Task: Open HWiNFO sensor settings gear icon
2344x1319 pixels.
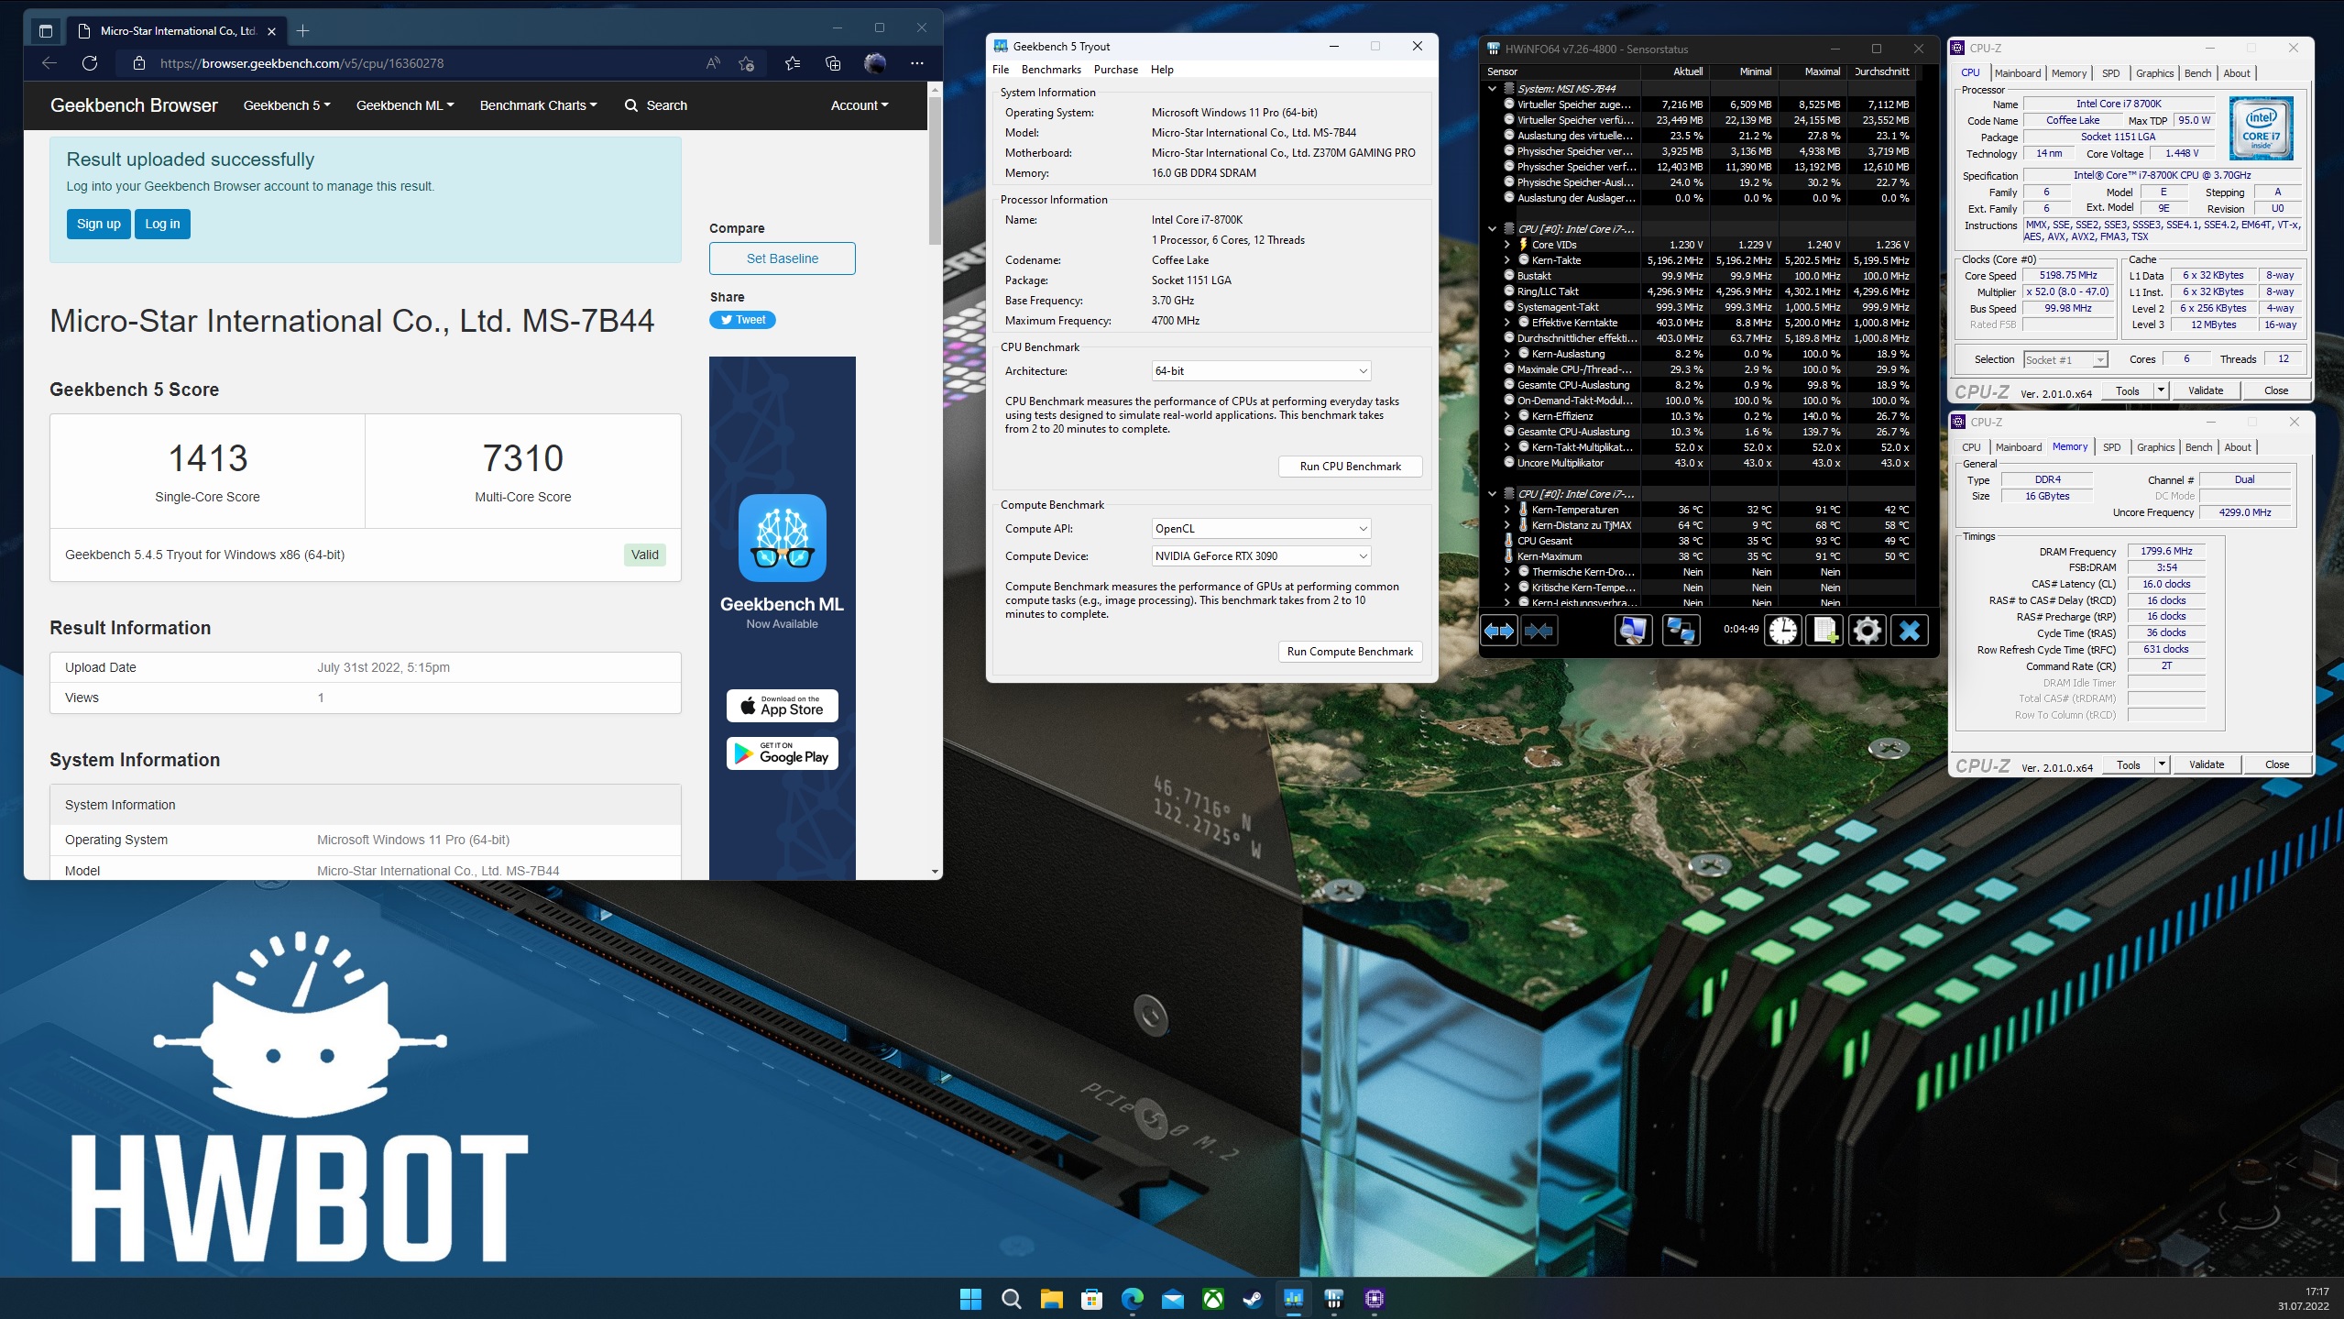Action: point(1867,631)
